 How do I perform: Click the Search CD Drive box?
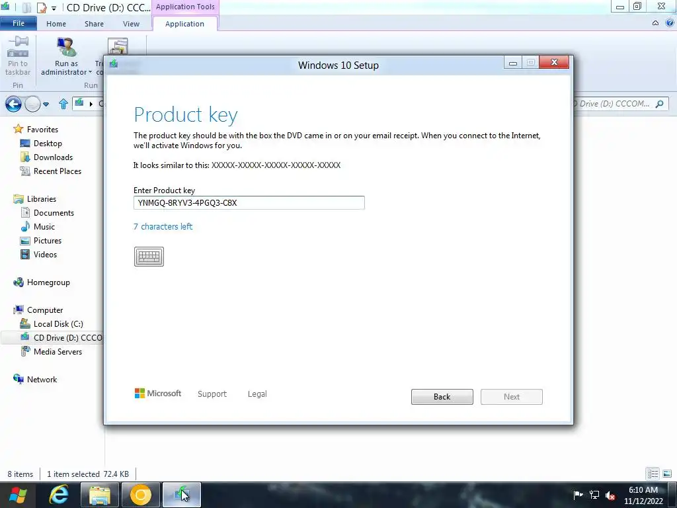tap(619, 104)
